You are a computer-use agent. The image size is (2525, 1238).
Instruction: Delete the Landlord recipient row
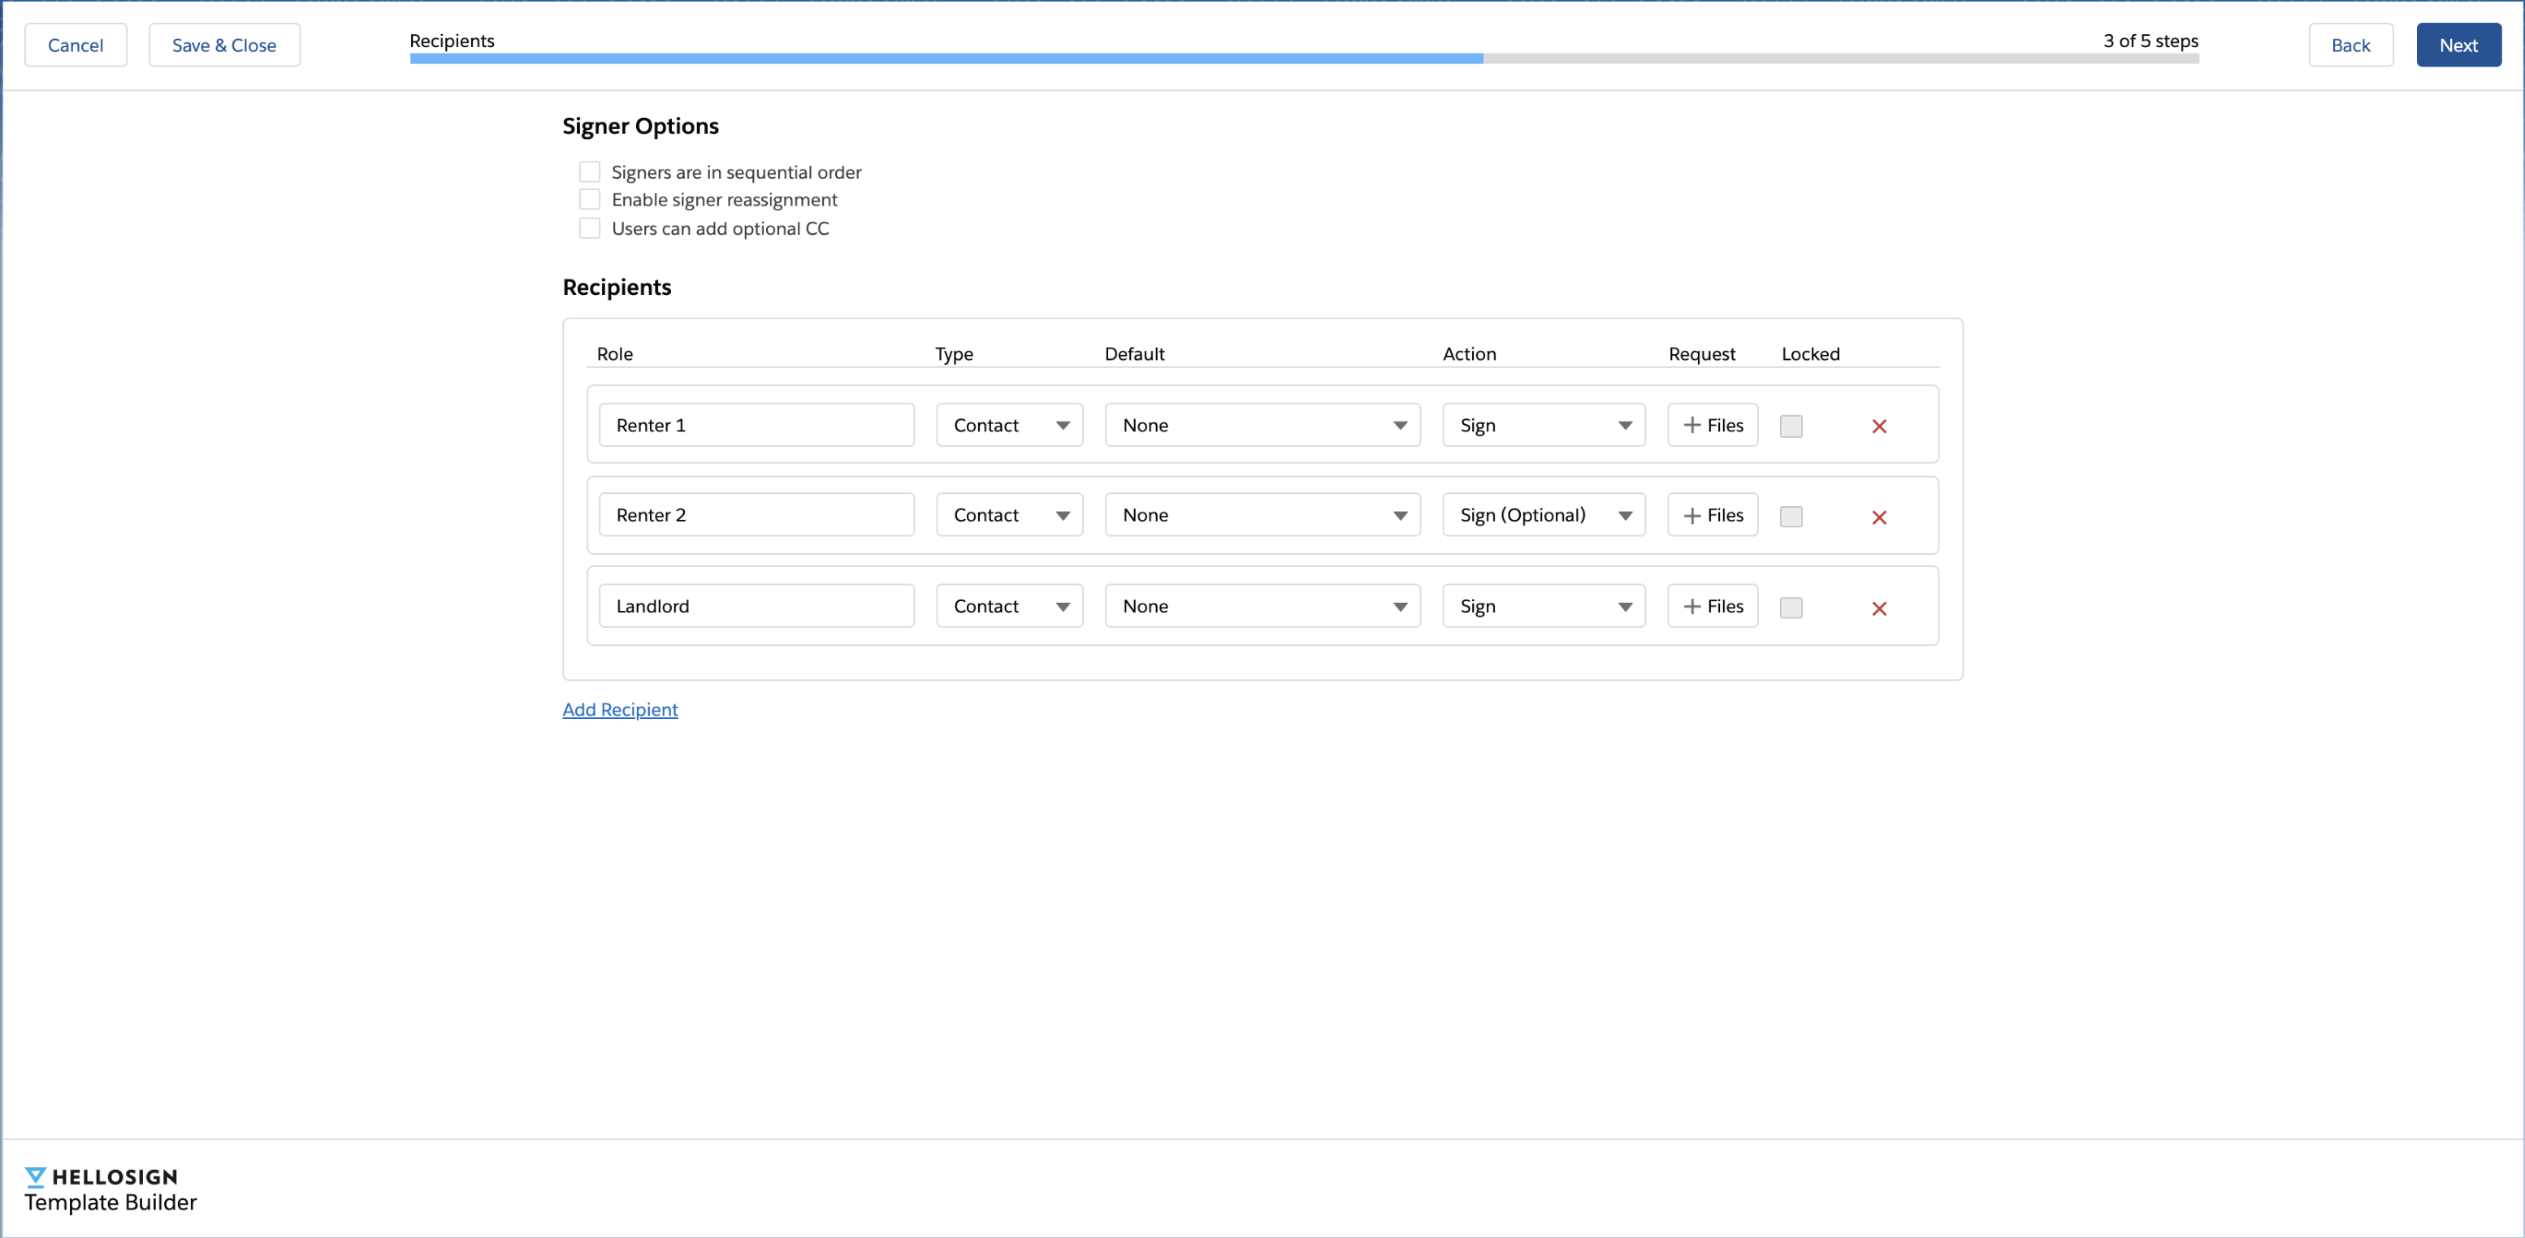pyautogui.click(x=1878, y=608)
